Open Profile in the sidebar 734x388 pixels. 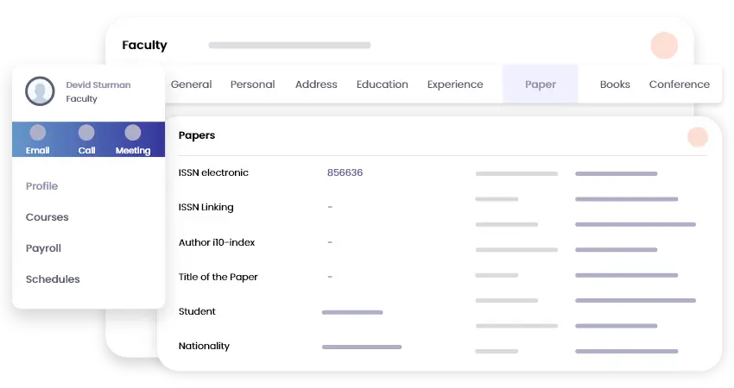click(x=41, y=186)
